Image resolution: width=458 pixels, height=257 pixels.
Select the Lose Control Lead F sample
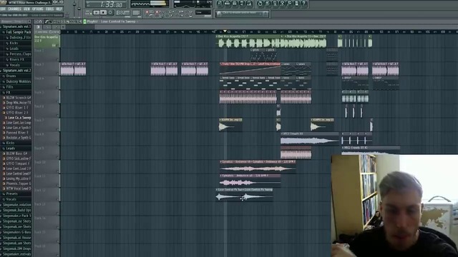pyautogui.click(x=17, y=173)
